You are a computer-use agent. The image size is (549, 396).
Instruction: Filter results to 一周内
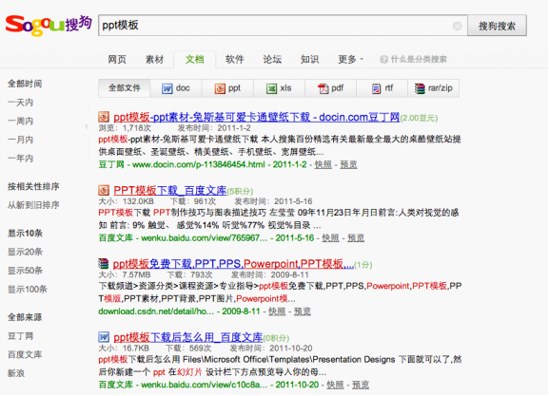point(20,121)
